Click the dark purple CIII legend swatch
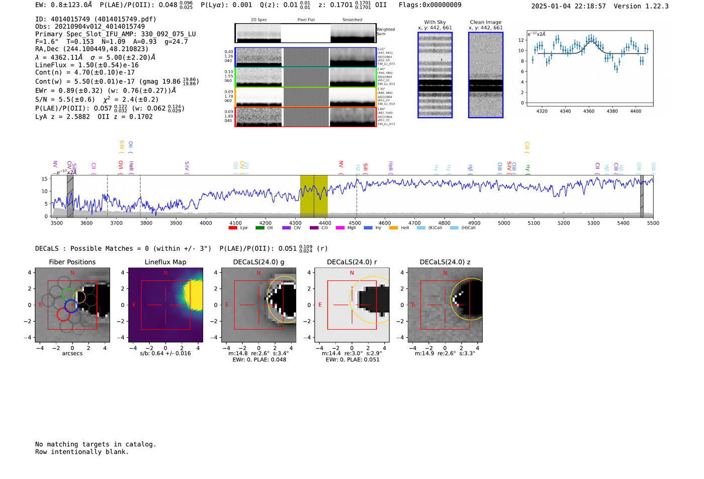This screenshot has height=479, width=704. point(314,228)
